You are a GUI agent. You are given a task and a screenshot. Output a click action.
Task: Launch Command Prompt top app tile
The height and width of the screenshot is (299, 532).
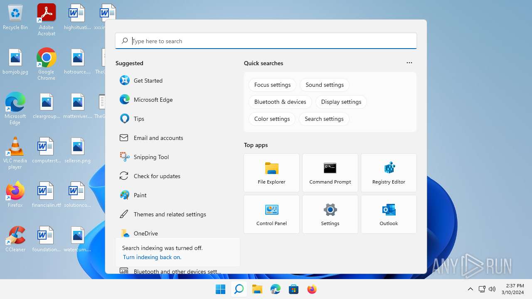[x=330, y=173]
